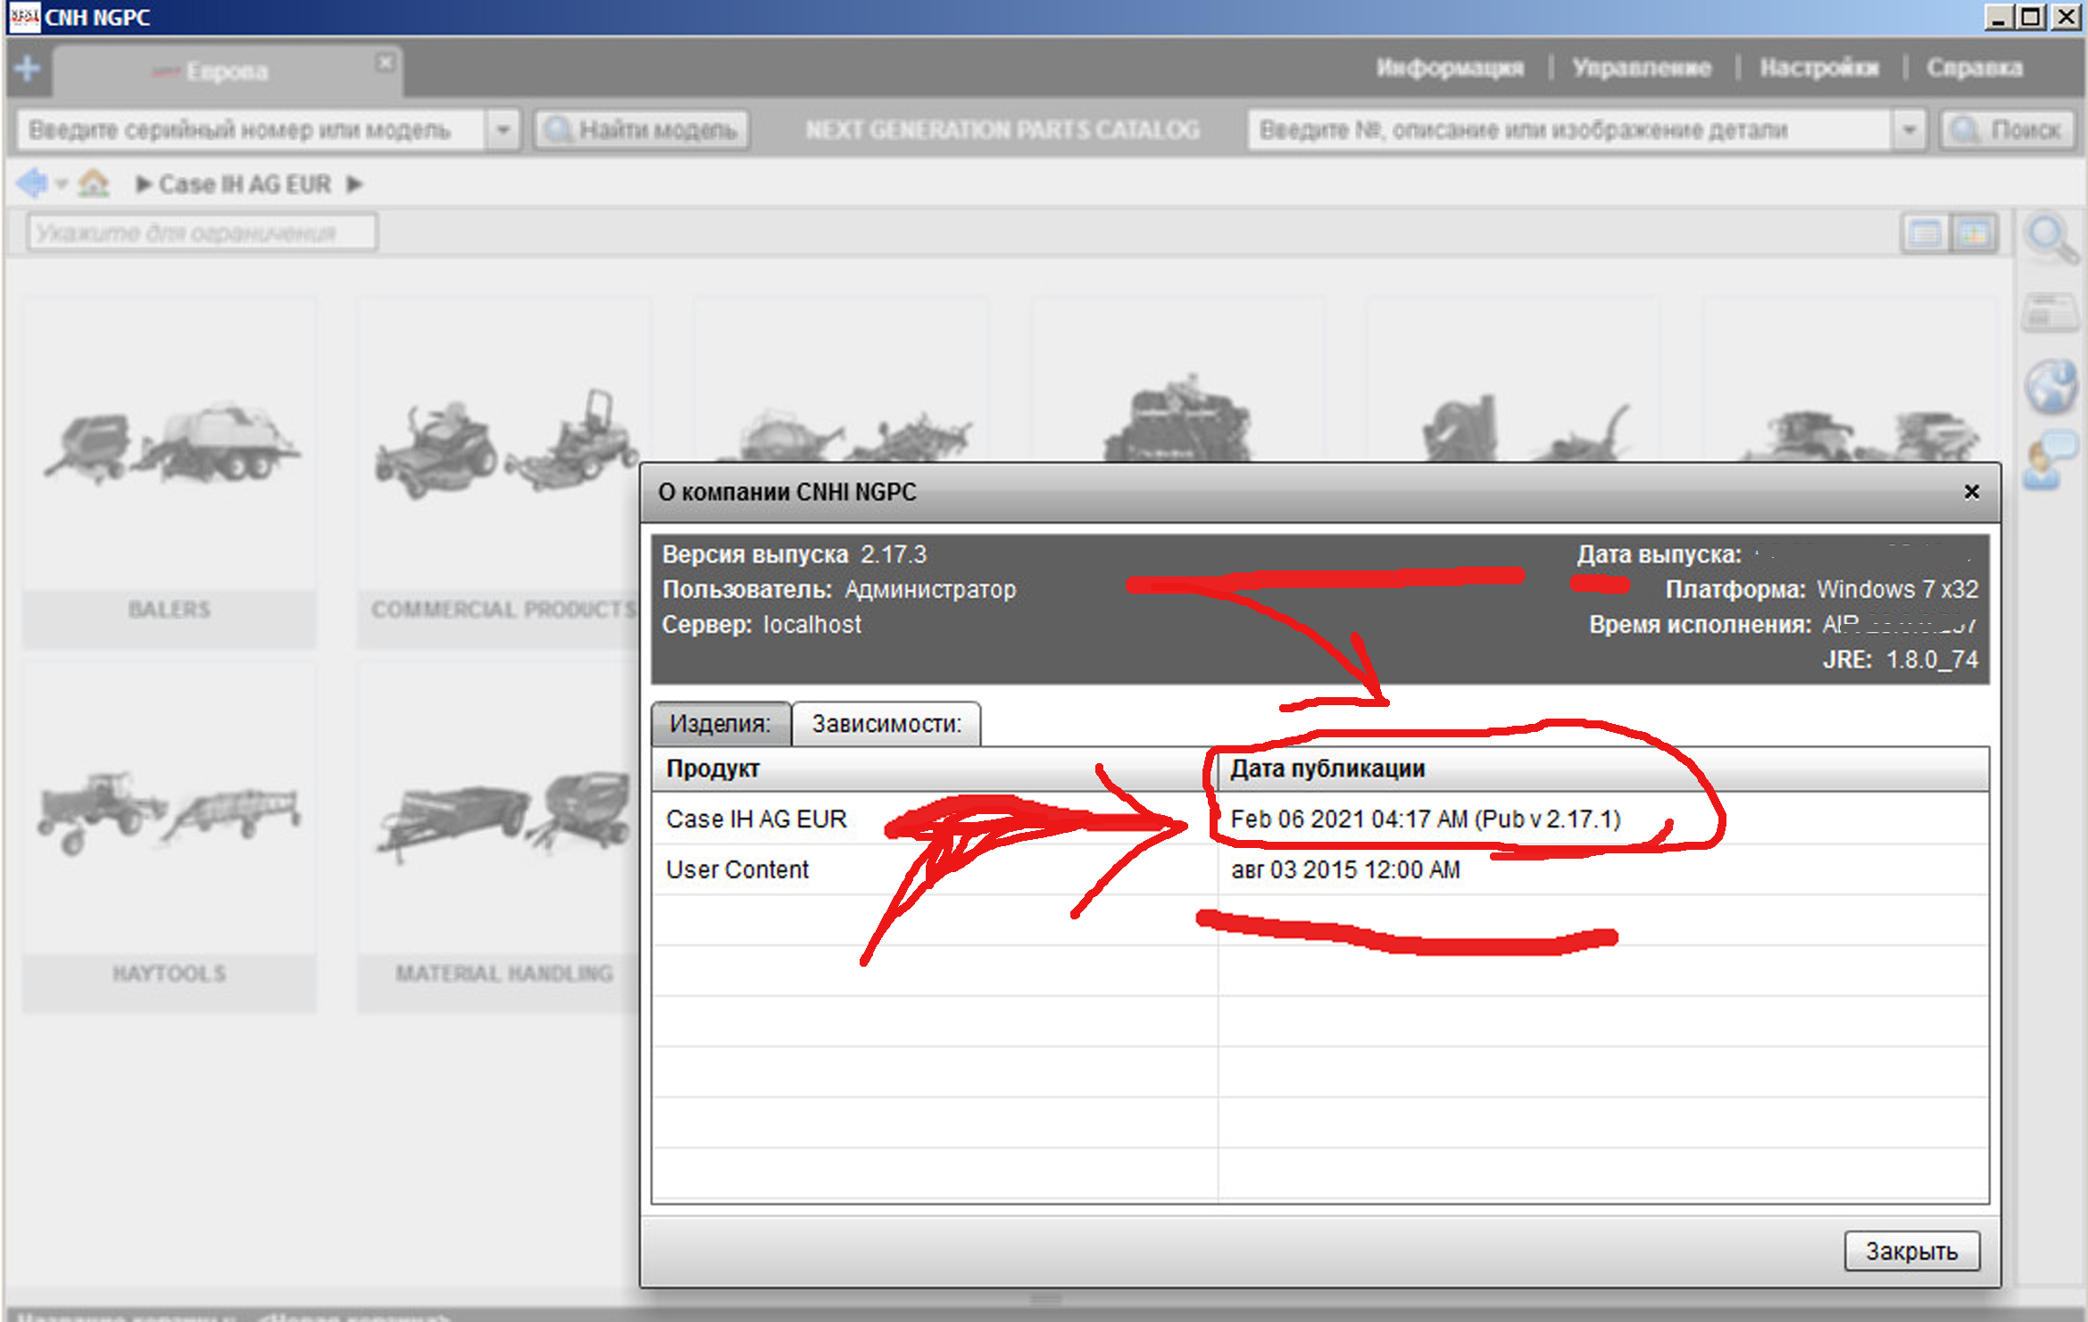Open the Информация menu
Screen dimensions: 2088x1322
[1450, 68]
